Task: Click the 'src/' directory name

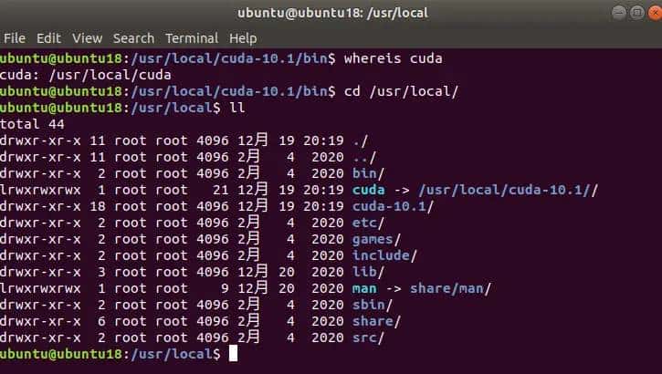Action: coord(369,338)
